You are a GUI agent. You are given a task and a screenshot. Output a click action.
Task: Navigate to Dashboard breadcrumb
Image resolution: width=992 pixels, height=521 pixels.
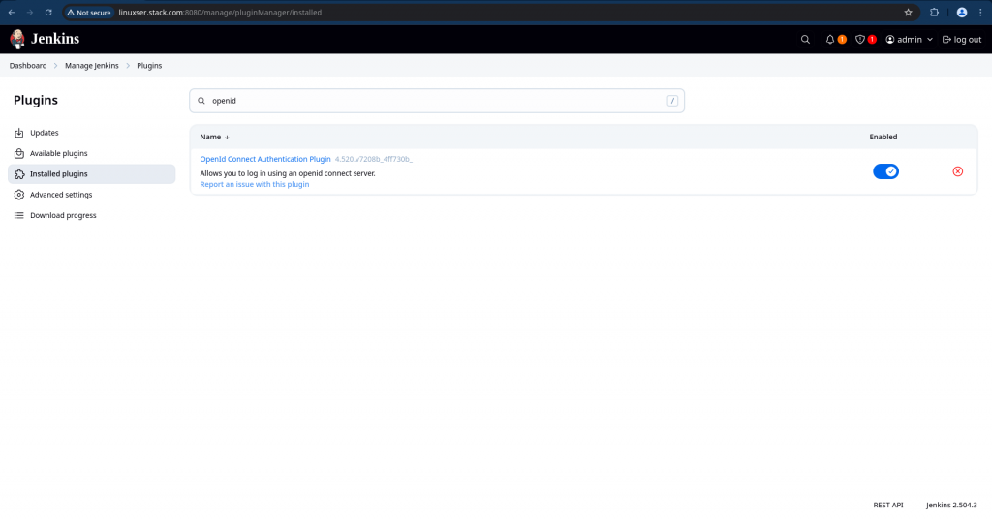[28, 66]
